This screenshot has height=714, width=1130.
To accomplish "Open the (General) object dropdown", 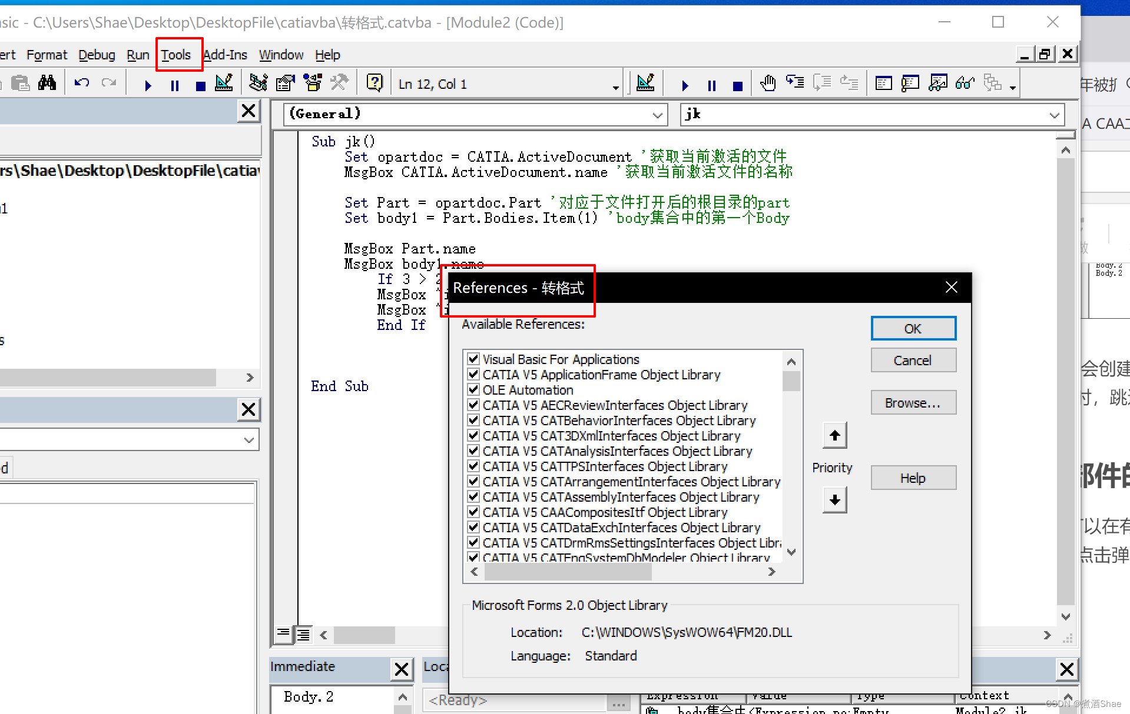I will pos(658,115).
